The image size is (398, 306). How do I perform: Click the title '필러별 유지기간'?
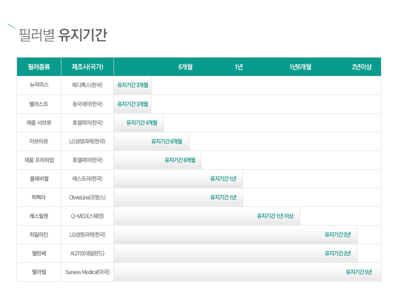point(63,35)
